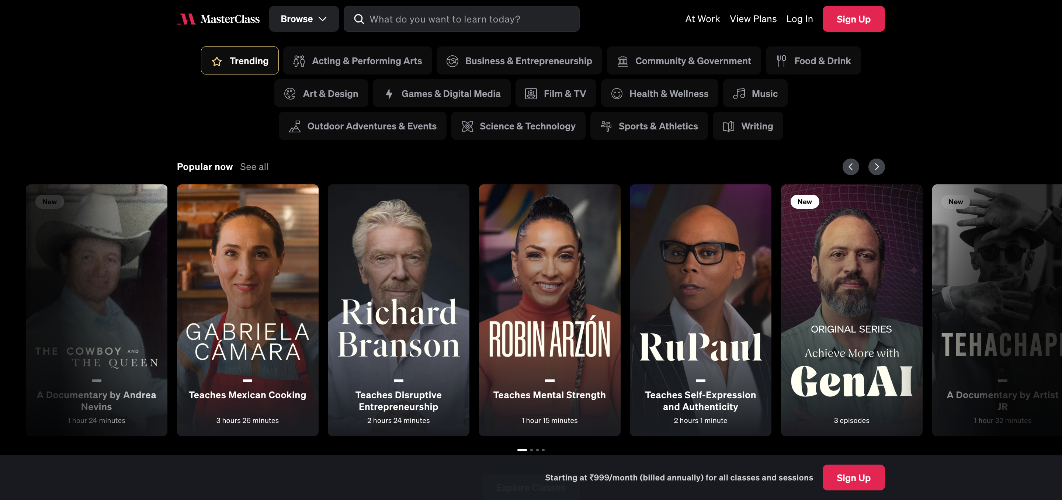Viewport: 1062px width, 500px height.
Task: Click the Health & Wellness smiley icon
Action: pyautogui.click(x=617, y=94)
